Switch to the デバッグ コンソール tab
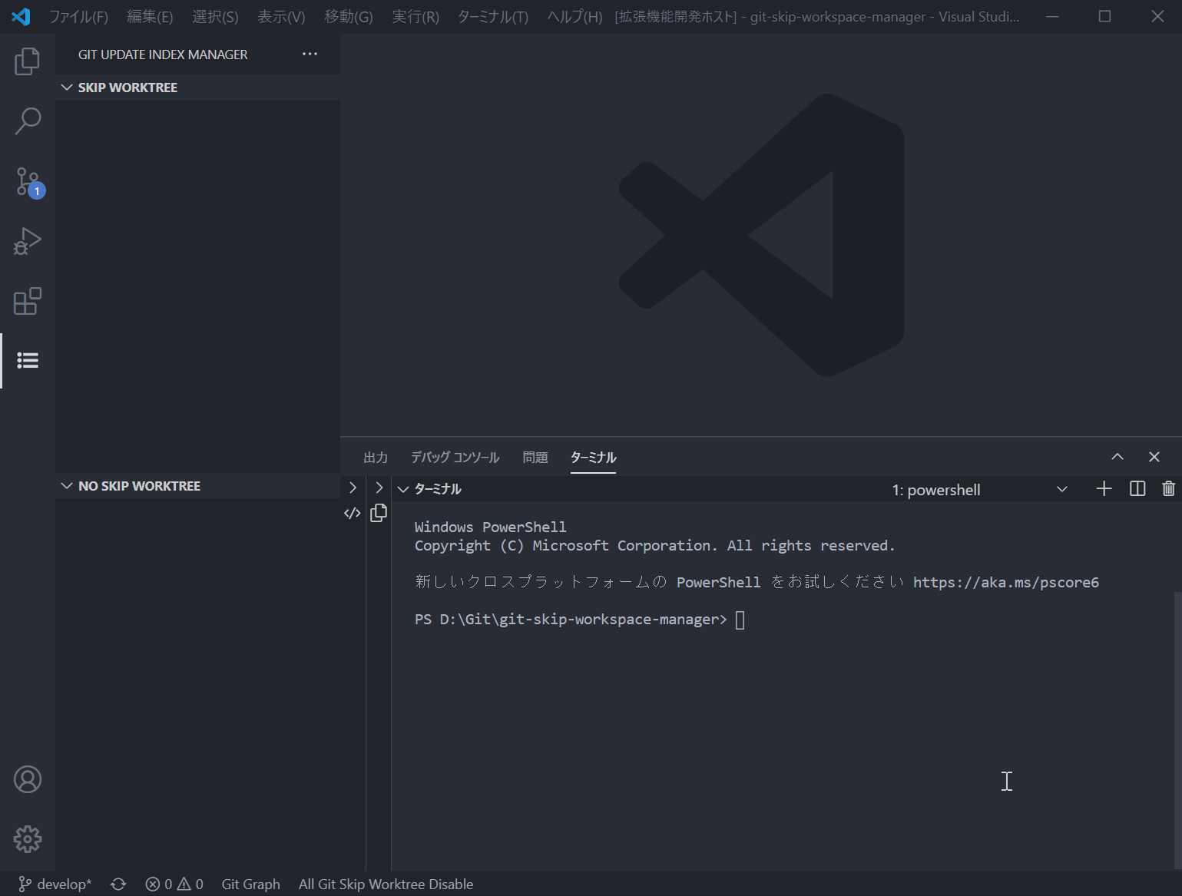The width and height of the screenshot is (1182, 896). click(x=455, y=458)
